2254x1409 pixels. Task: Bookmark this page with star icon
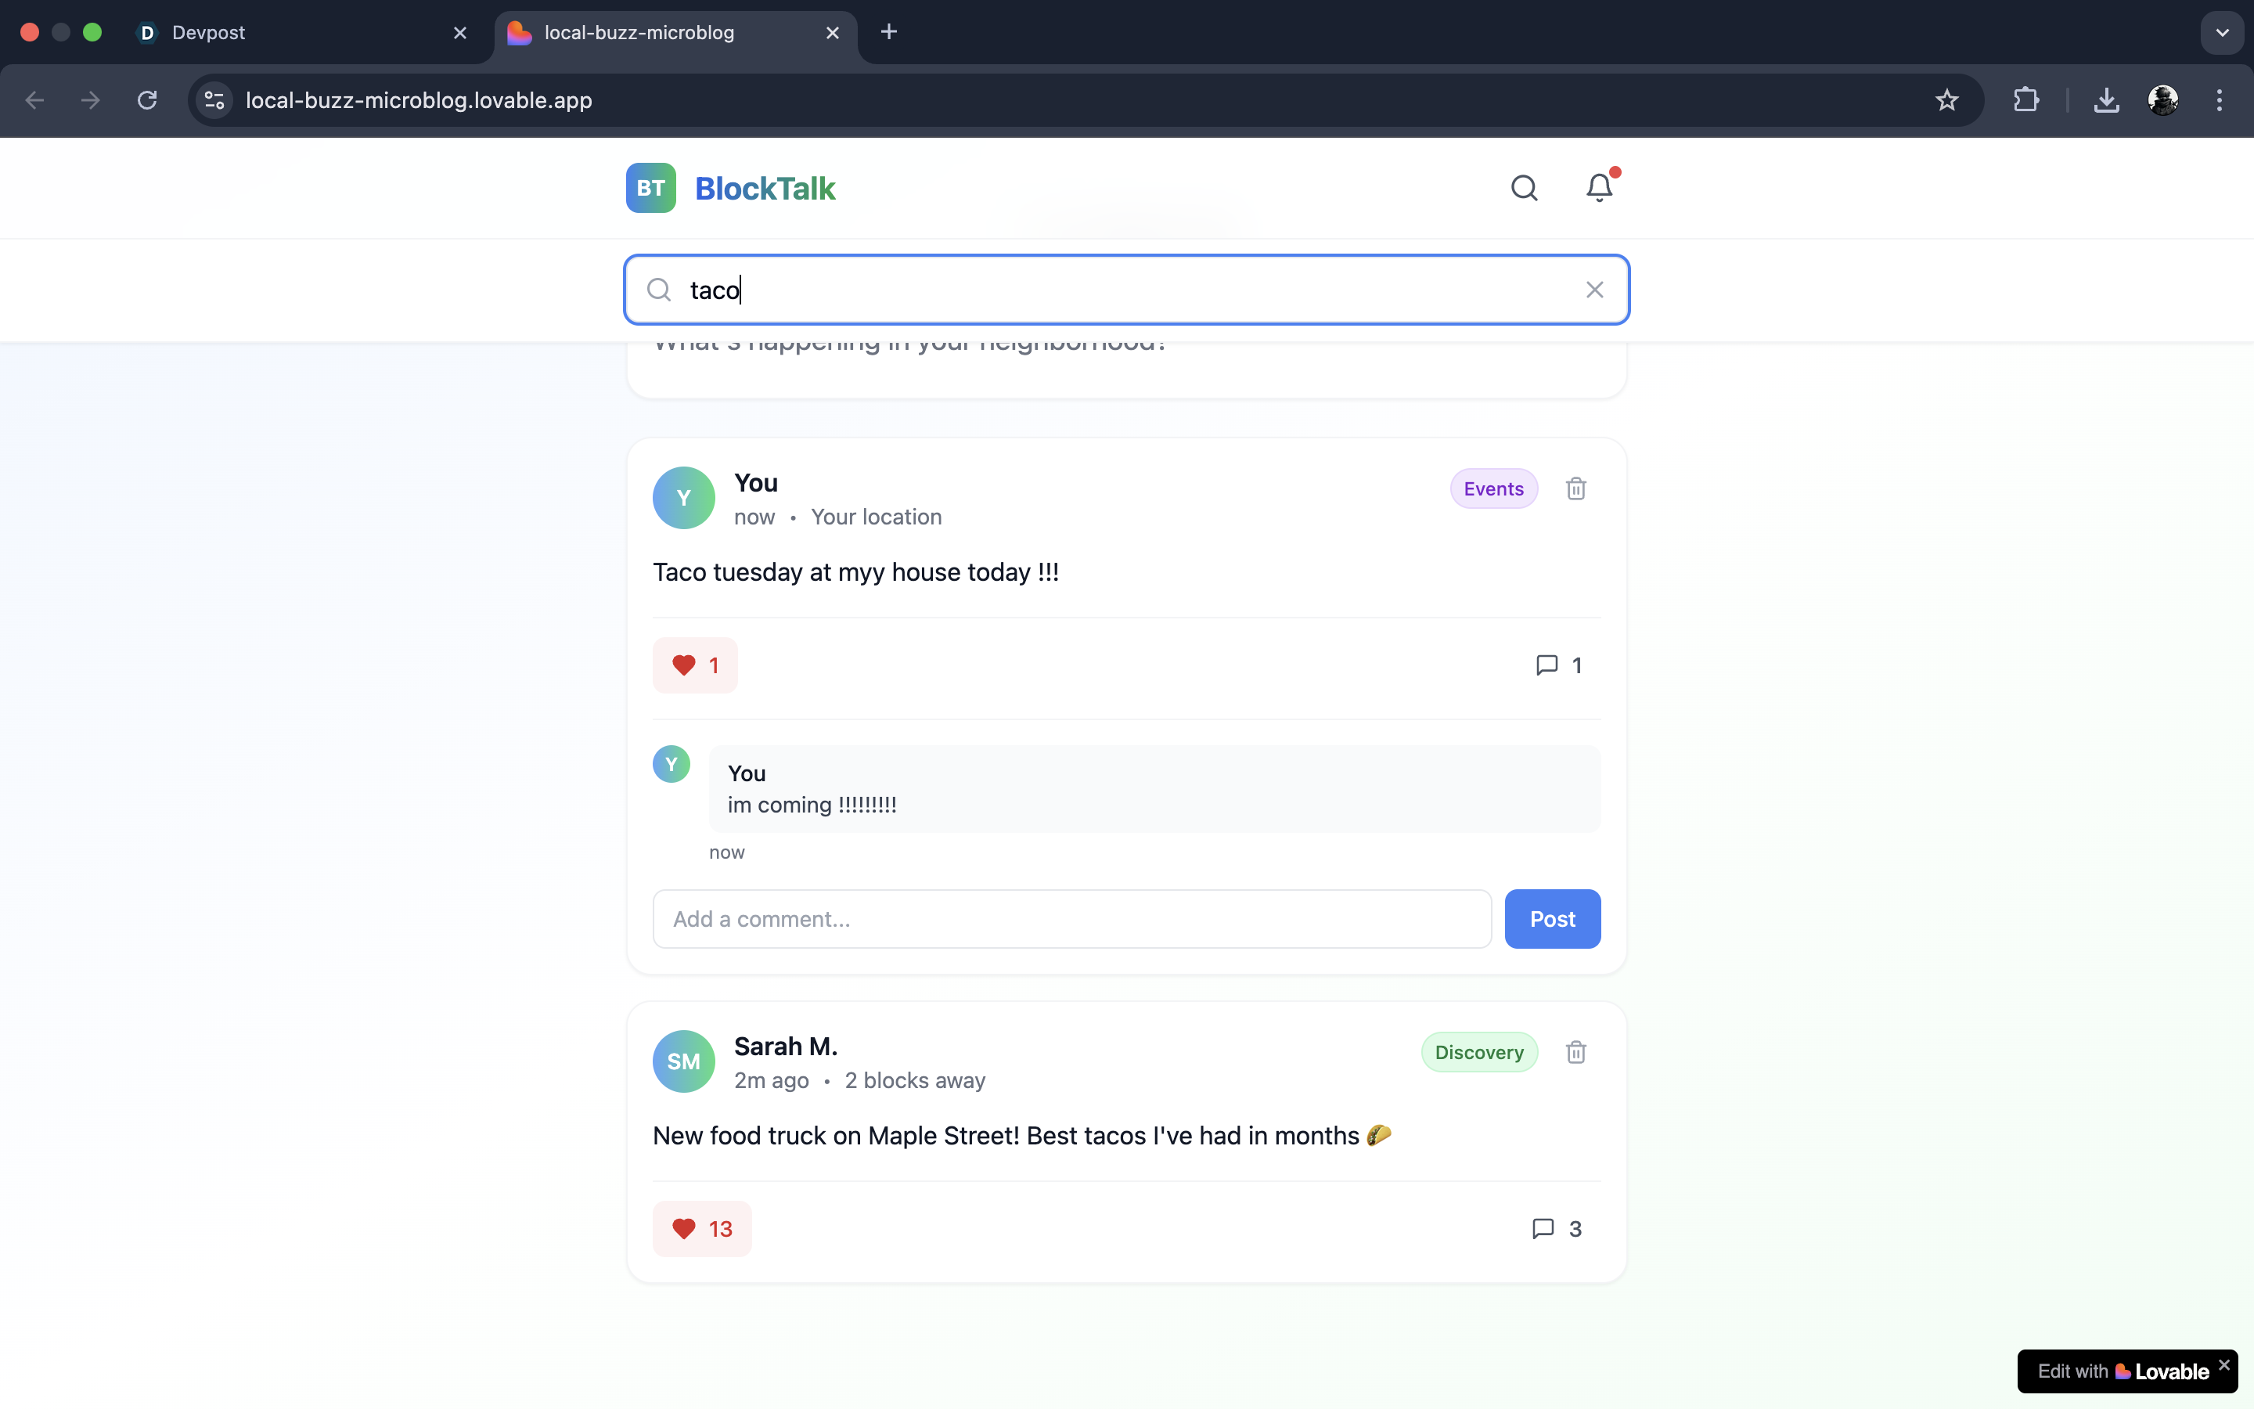pos(1946,101)
